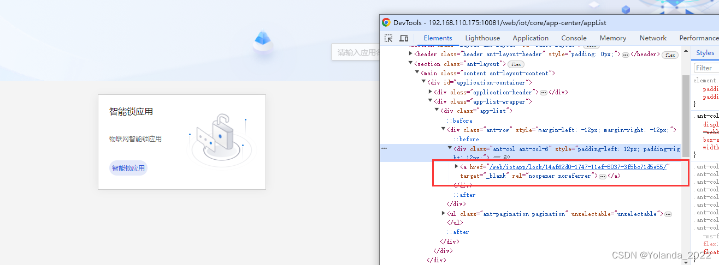Open the Application tab
The width and height of the screenshot is (719, 265).
point(531,38)
